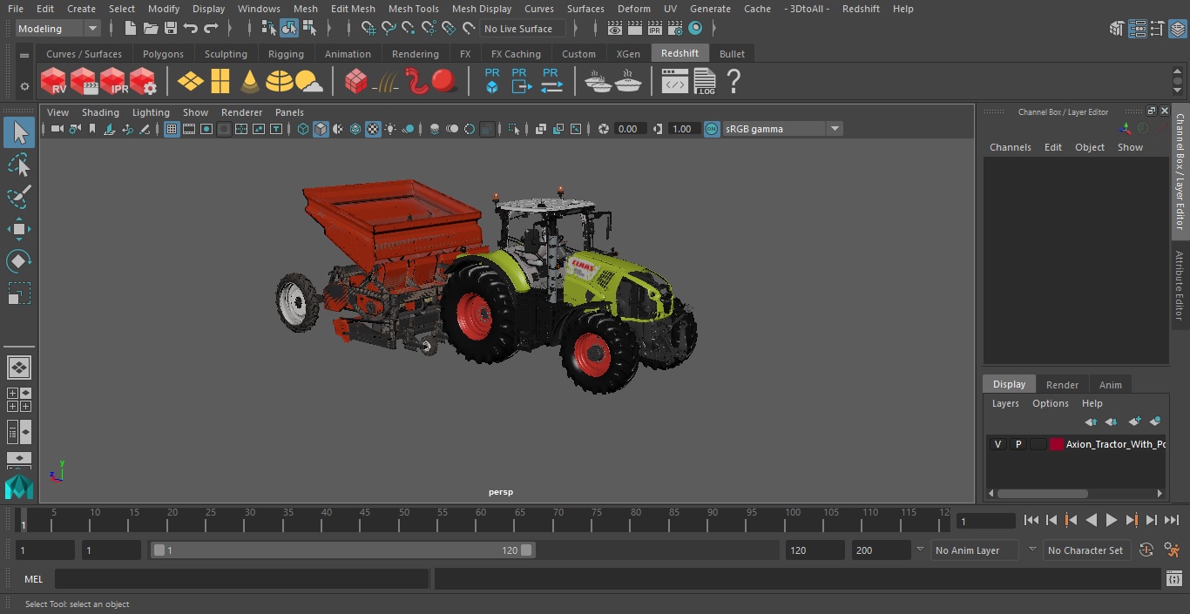Screen dimensions: 1190x614
Task: Open Redshift help question mark icon
Action: tap(734, 82)
